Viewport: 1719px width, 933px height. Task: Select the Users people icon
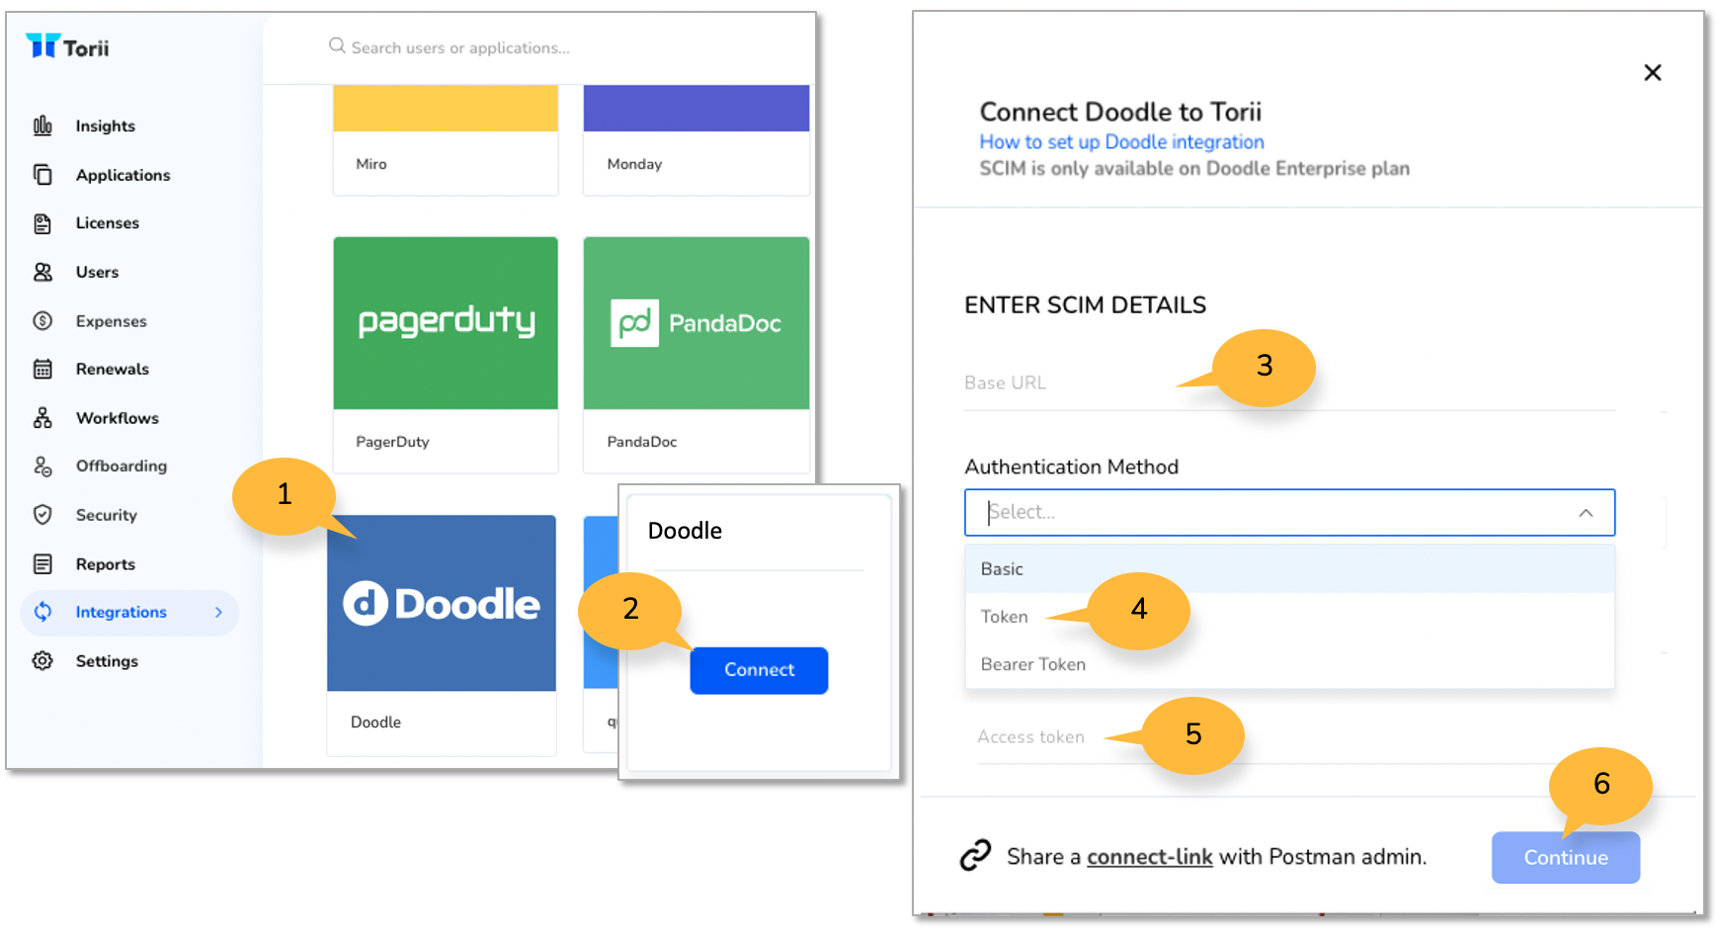click(42, 272)
